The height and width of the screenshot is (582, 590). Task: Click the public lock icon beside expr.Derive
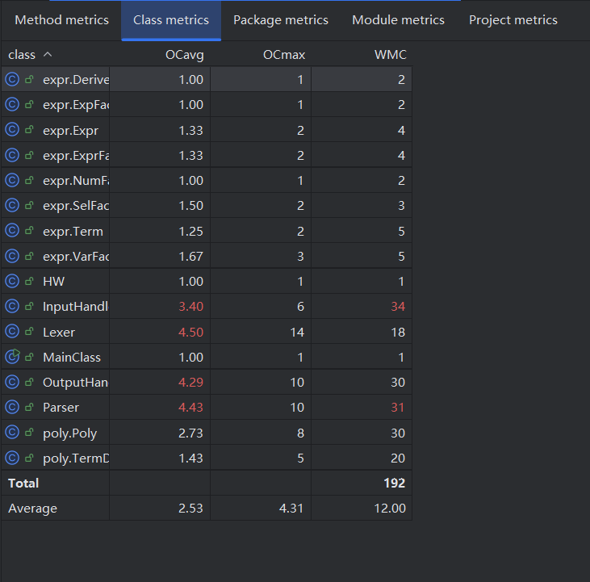(x=29, y=79)
